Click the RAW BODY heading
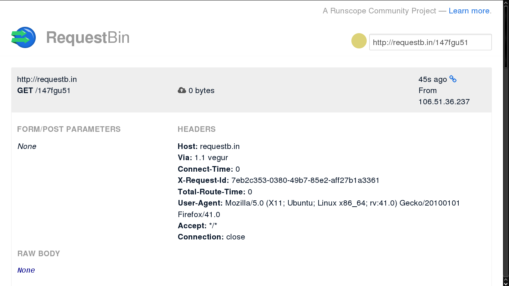The width and height of the screenshot is (509, 286). [39, 254]
